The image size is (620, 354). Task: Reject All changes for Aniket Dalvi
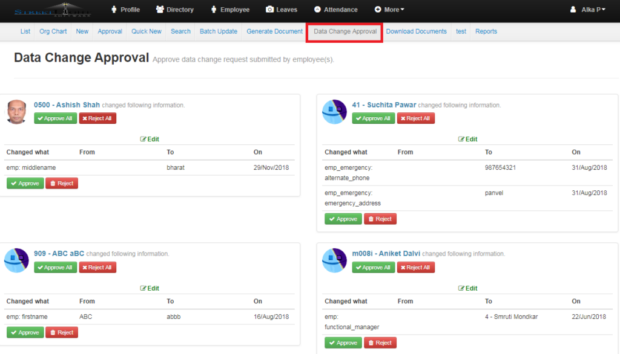[416, 267]
